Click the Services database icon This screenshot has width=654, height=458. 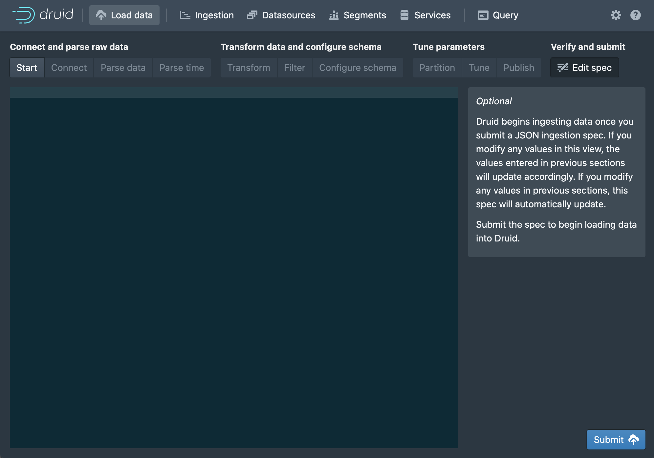tap(404, 15)
